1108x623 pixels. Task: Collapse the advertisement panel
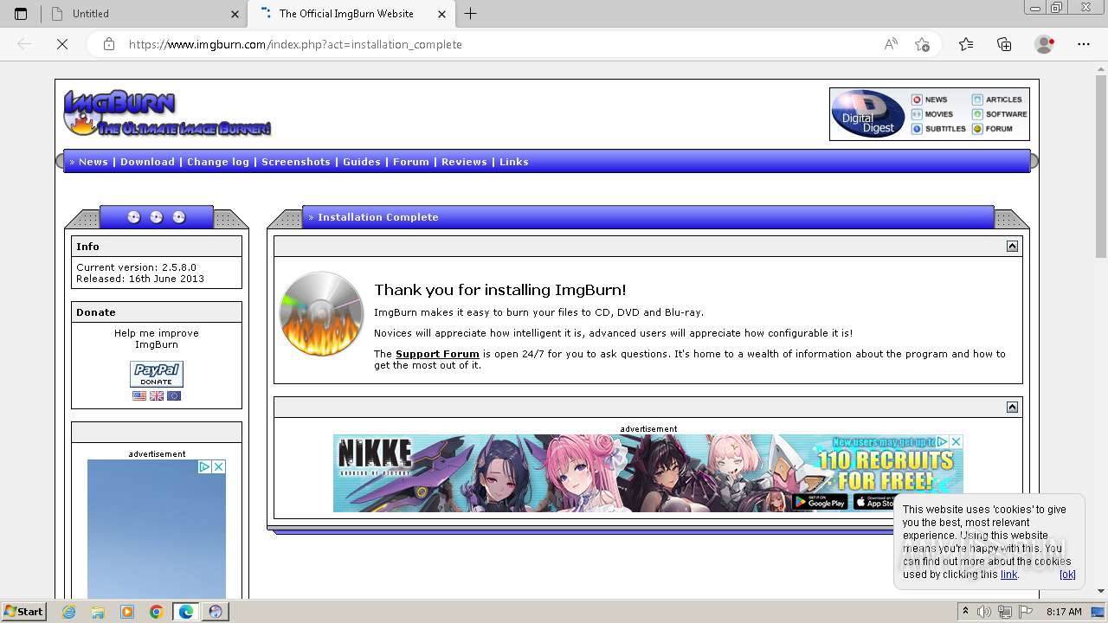(x=1012, y=408)
